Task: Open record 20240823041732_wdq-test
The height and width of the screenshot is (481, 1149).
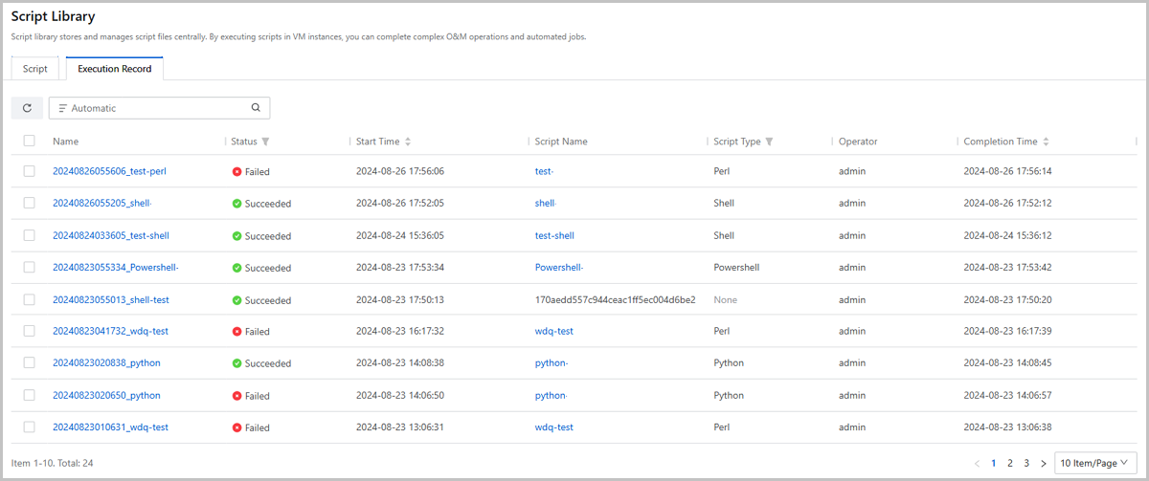Action: tap(110, 331)
